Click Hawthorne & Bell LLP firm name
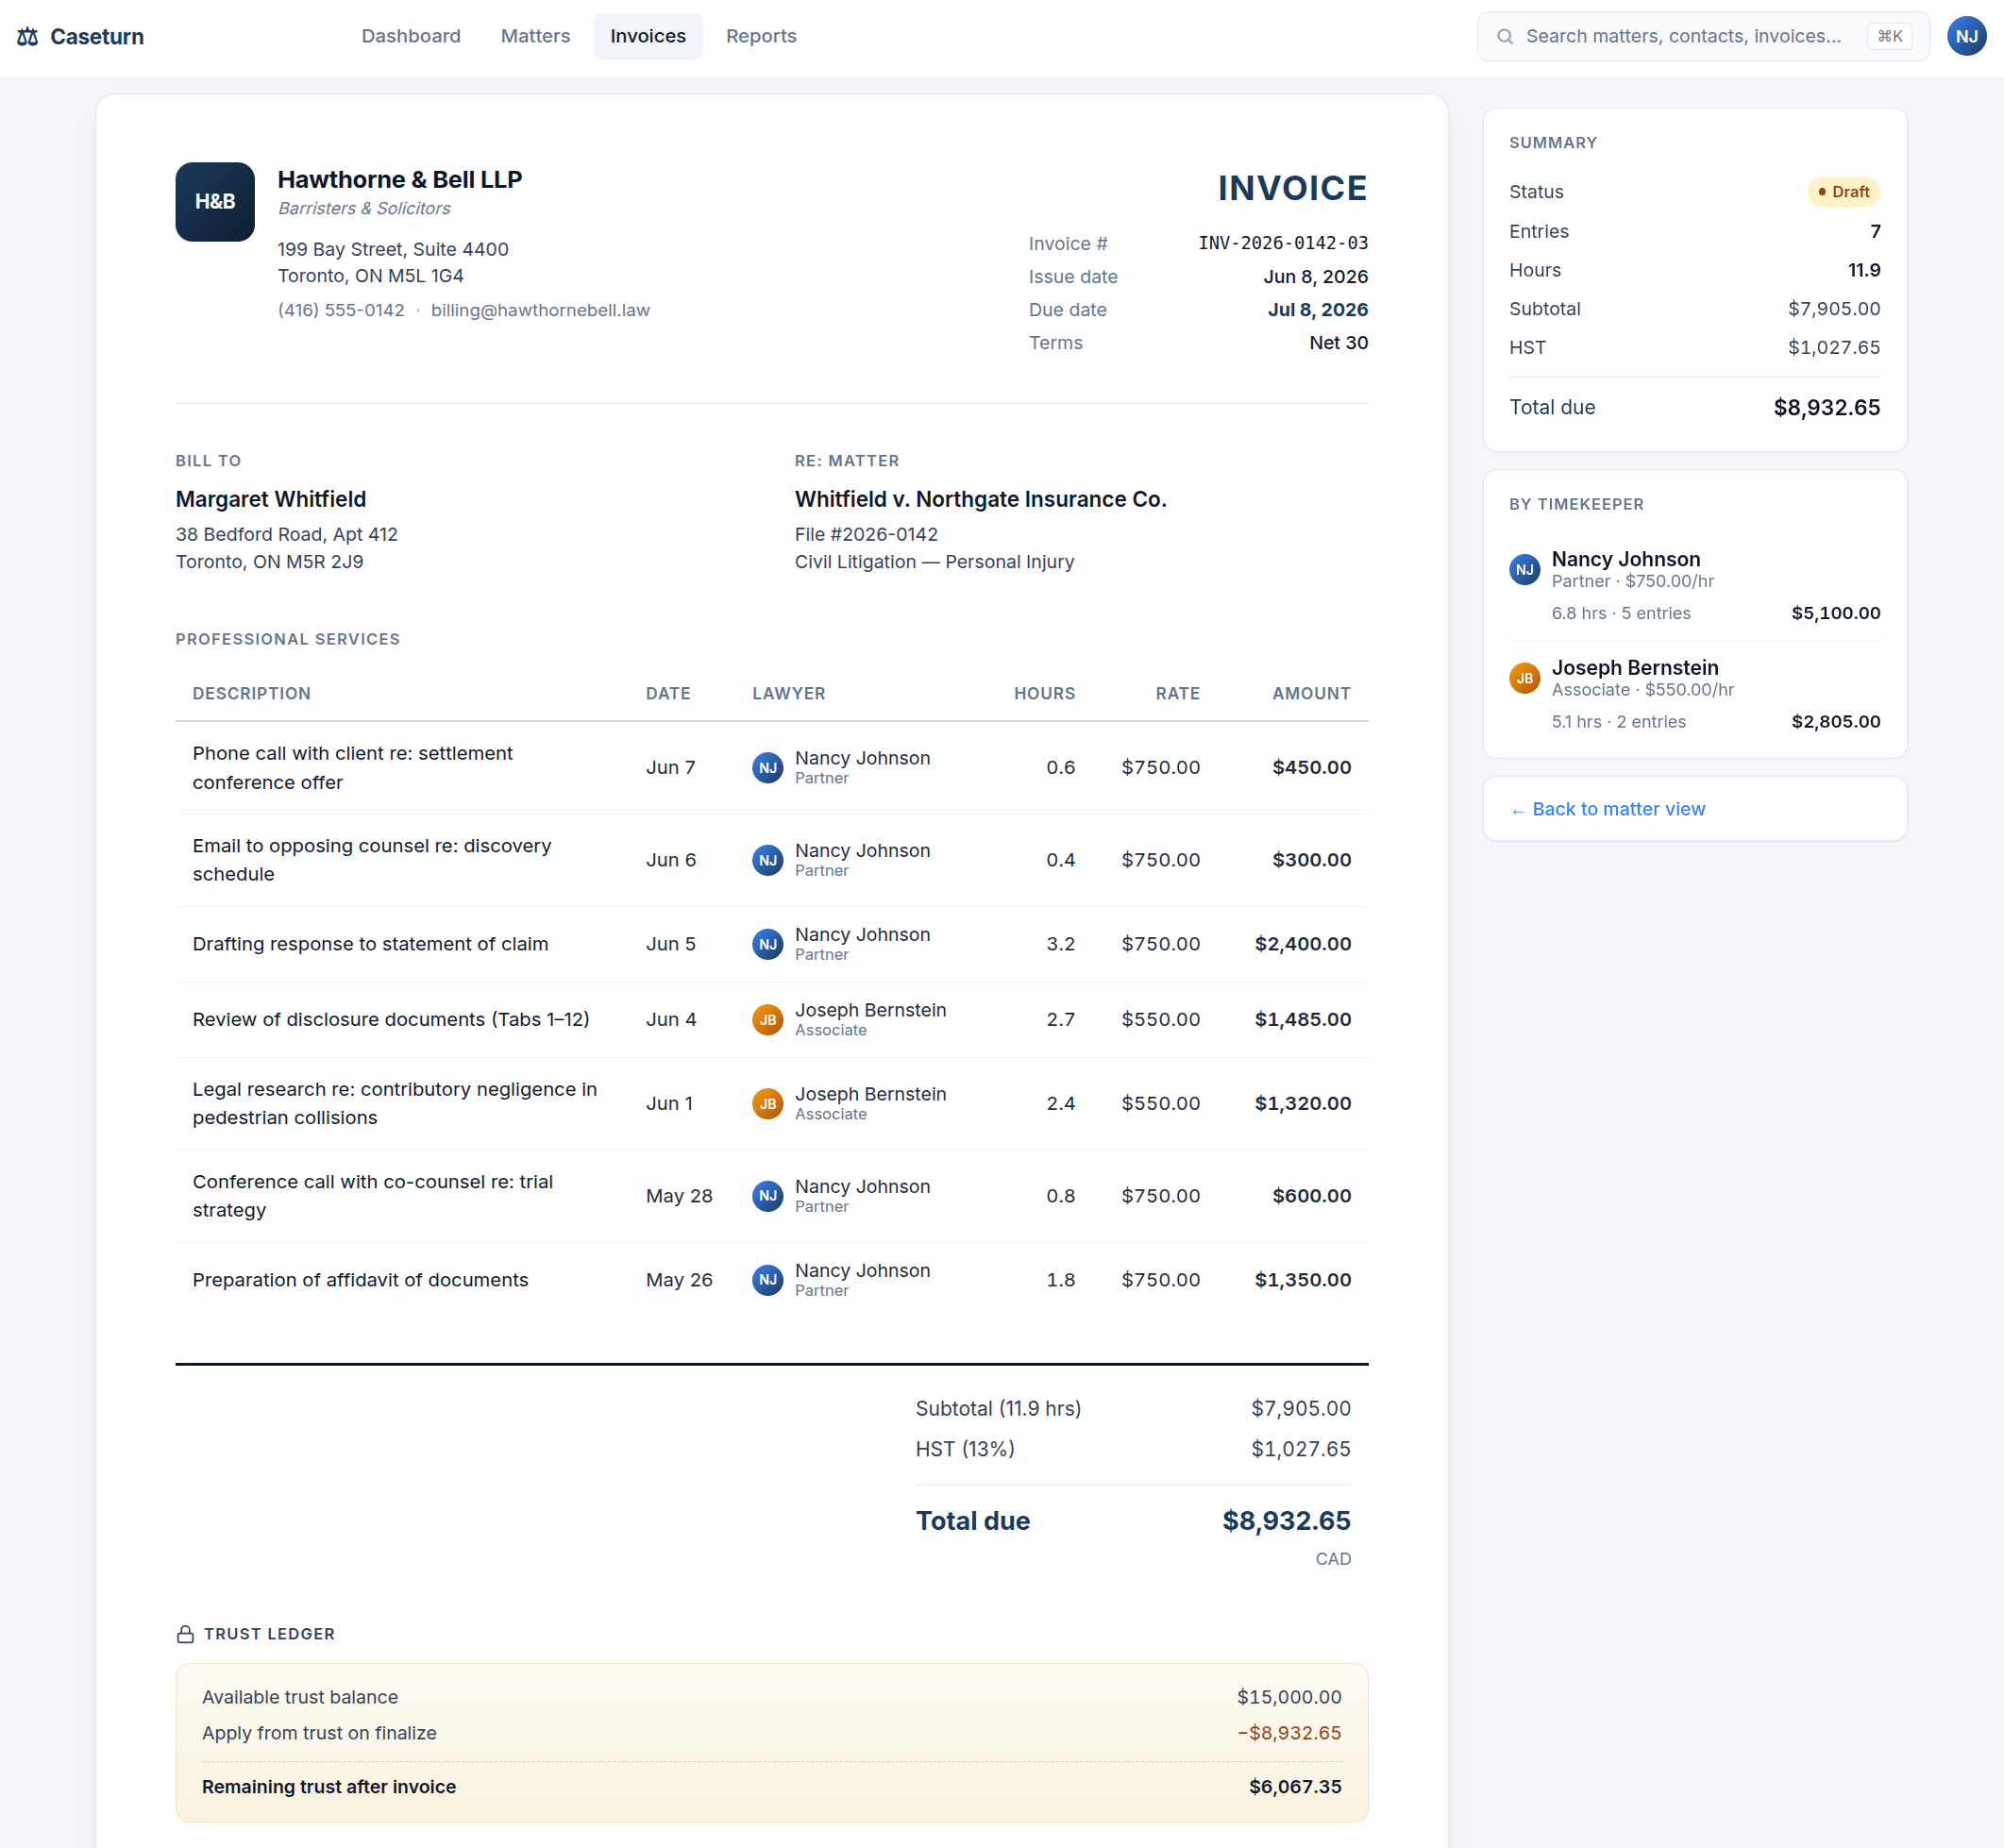2004x1848 pixels. point(400,180)
